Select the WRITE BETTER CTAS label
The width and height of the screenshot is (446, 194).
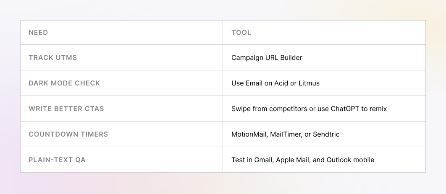[66, 109]
